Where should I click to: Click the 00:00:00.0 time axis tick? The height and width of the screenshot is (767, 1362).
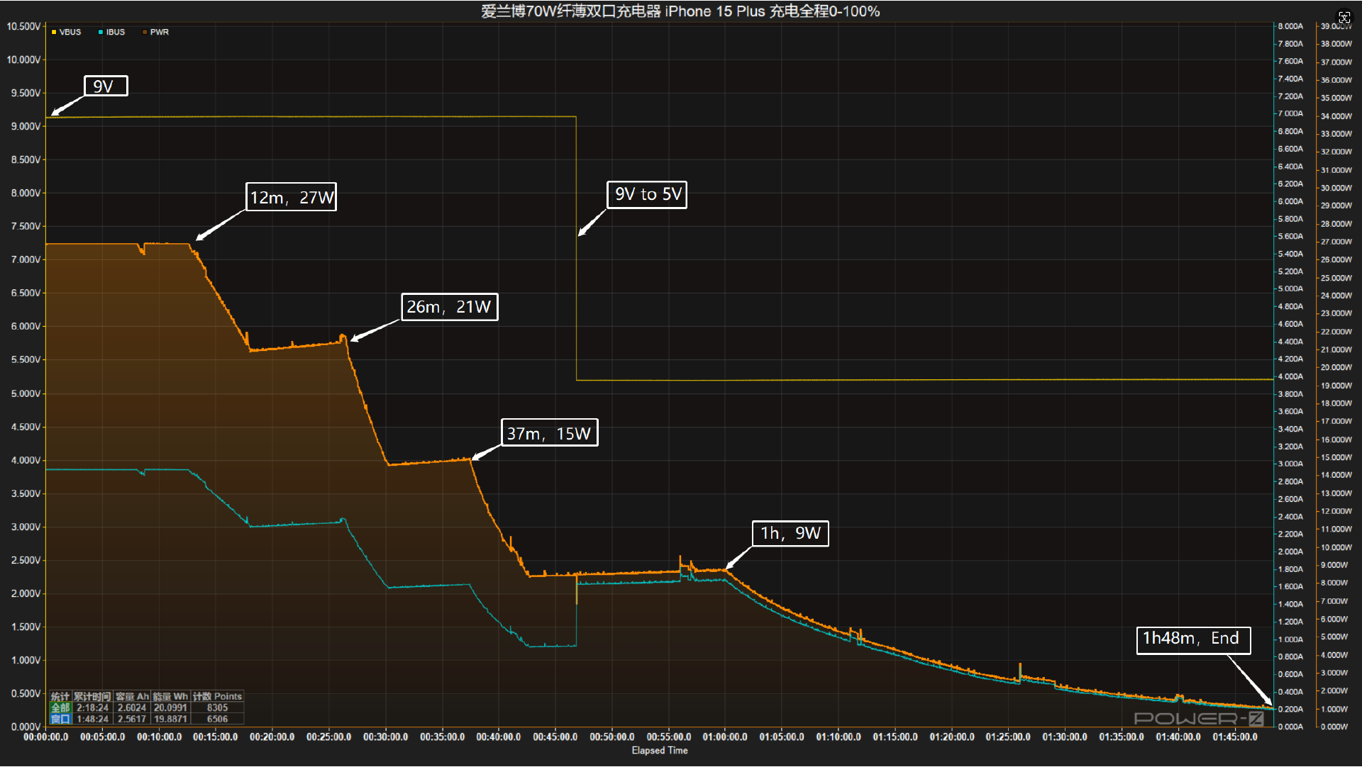(x=46, y=737)
